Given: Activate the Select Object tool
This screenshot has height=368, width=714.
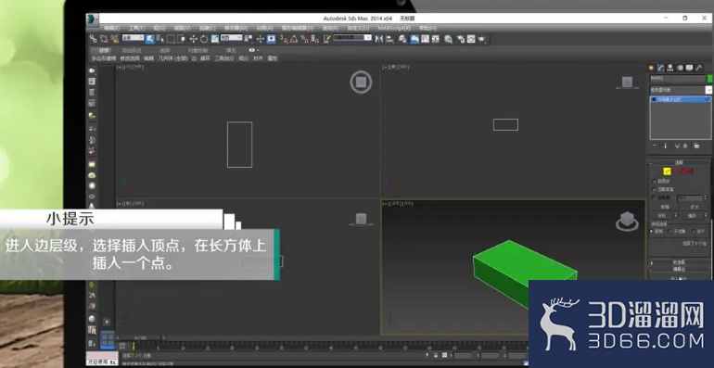Looking at the screenshot, I should [x=149, y=39].
